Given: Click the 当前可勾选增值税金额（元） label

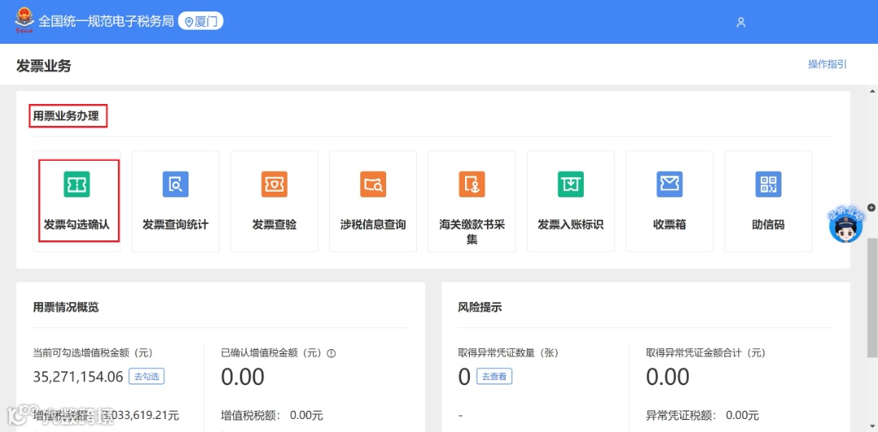Looking at the screenshot, I should [x=93, y=353].
